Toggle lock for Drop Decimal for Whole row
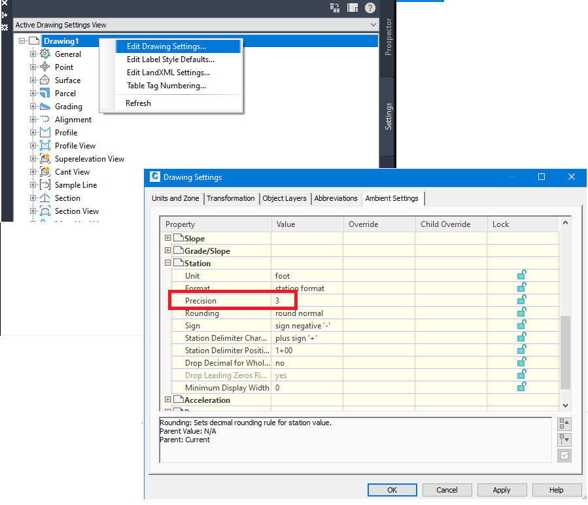The width and height of the screenshot is (588, 505). tap(522, 362)
